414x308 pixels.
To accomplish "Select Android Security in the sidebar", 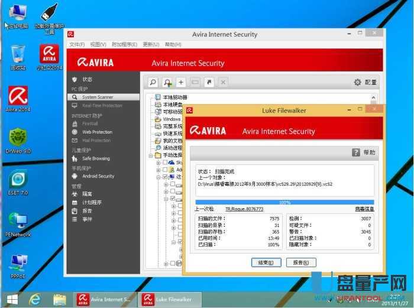I will pos(98,176).
